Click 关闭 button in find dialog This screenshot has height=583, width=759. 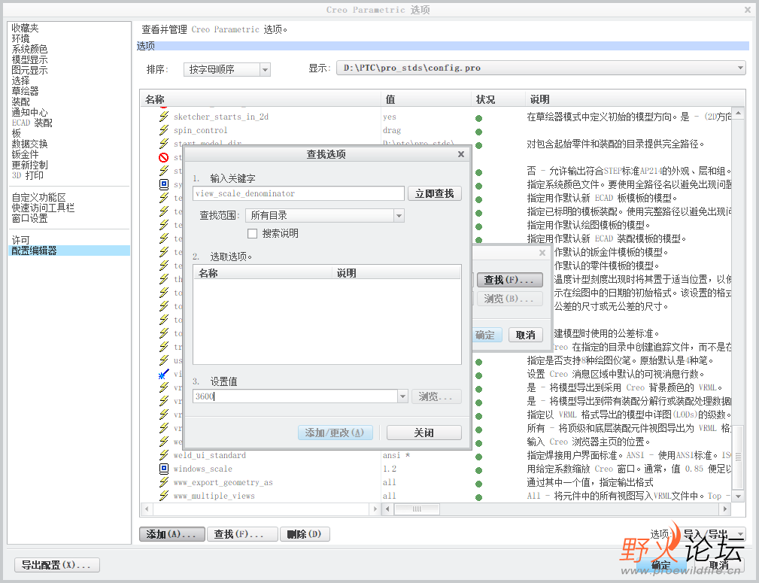click(x=424, y=433)
